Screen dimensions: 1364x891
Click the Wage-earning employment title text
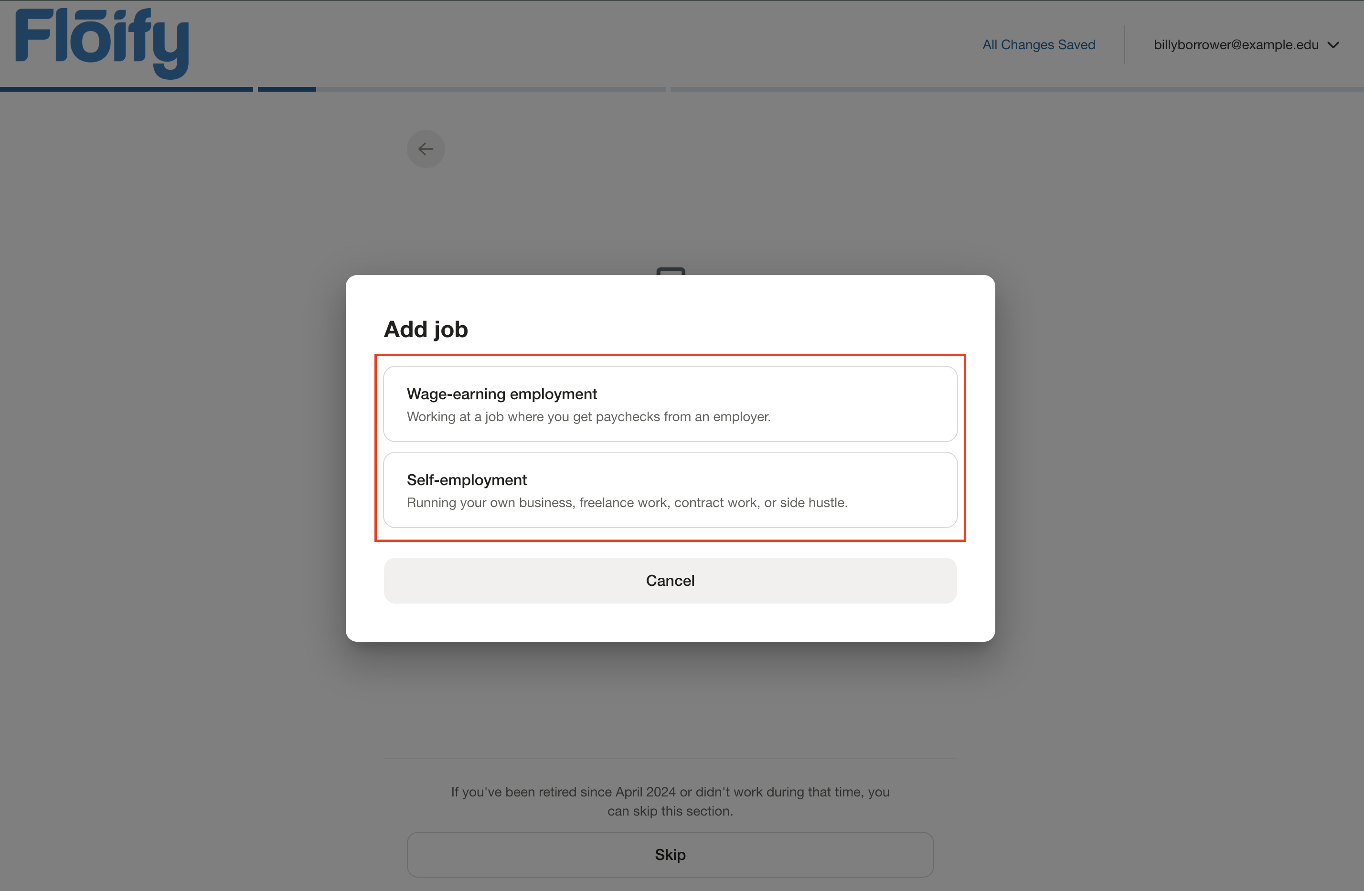coord(501,394)
